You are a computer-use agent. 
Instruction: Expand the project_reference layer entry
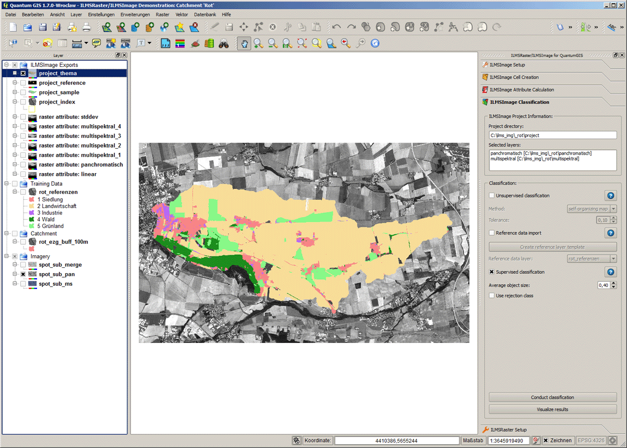click(15, 83)
